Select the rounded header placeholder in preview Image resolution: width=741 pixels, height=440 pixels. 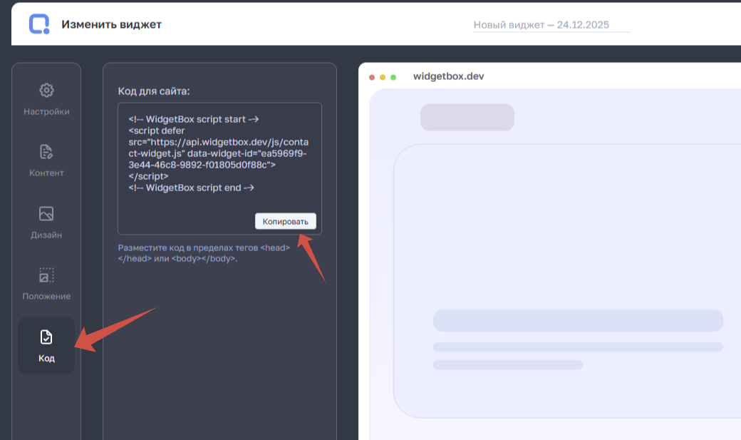[467, 117]
